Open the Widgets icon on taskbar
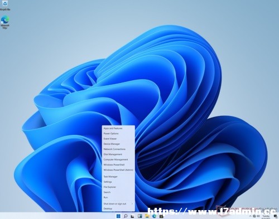Screen dimensions: 279x219 [x=140, y=216]
